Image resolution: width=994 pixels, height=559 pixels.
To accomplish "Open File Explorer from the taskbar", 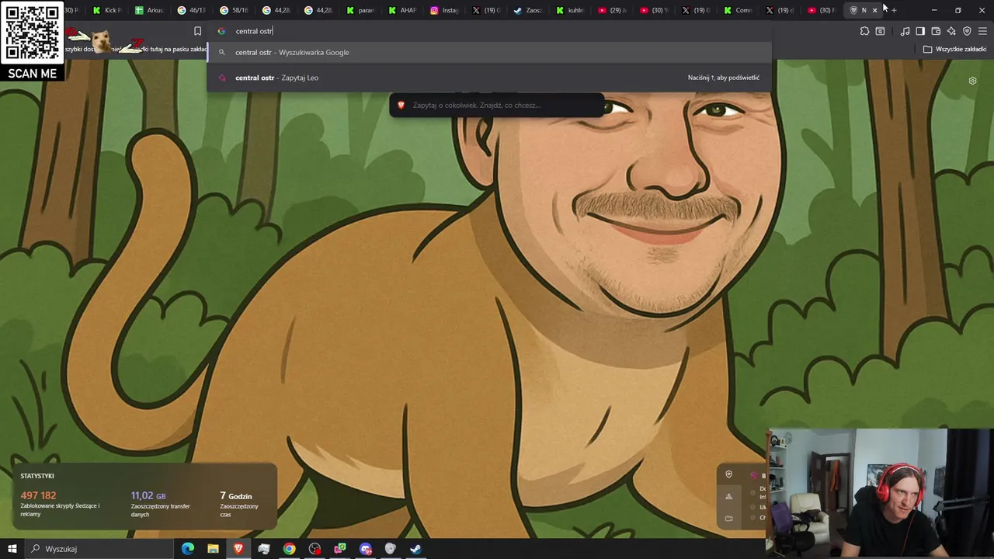I will [213, 549].
